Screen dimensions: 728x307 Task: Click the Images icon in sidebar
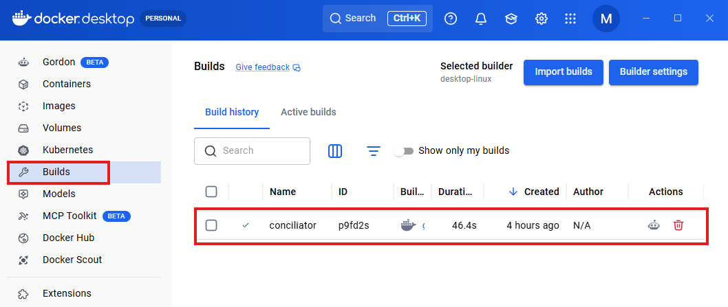[23, 106]
